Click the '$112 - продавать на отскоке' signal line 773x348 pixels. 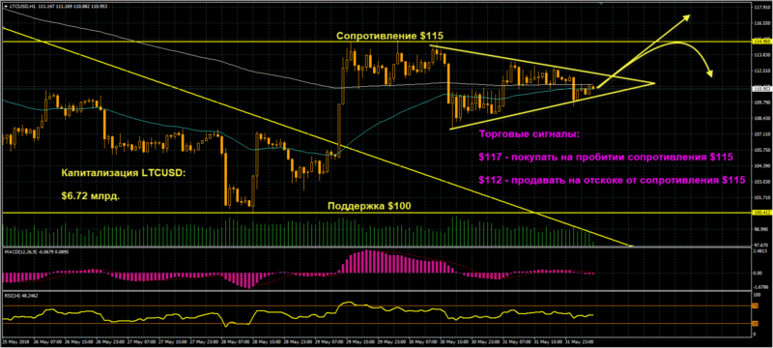(612, 180)
